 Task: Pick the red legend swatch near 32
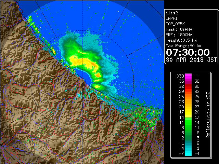coord(188,86)
